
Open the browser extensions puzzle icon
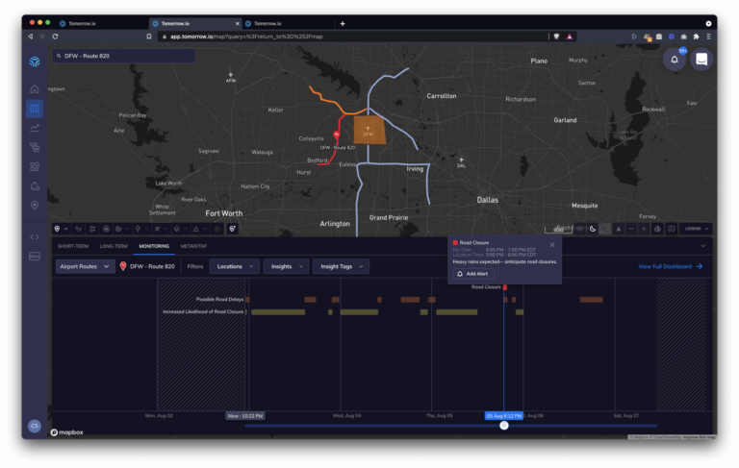696,37
